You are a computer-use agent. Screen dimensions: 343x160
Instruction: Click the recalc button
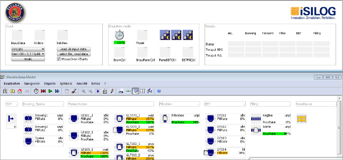(x=28, y=59)
